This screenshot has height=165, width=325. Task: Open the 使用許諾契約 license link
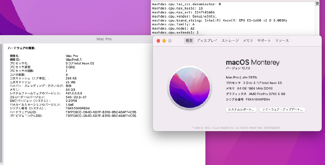[x=272, y=128]
